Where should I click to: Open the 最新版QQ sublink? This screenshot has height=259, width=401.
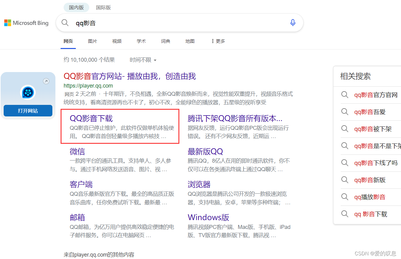(206, 151)
